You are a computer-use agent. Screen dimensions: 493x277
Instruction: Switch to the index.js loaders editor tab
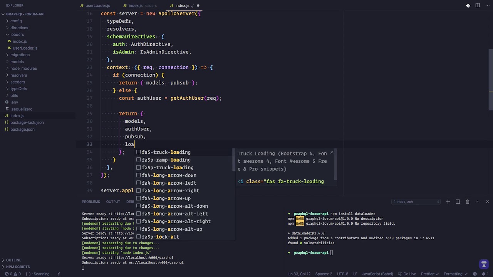click(x=143, y=5)
